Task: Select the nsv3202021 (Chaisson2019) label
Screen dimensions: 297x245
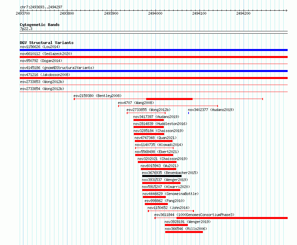Action: coord(163,159)
